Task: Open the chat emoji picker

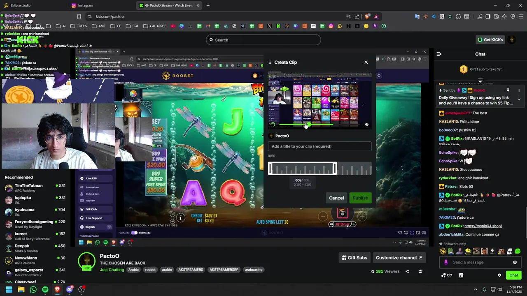Action: point(515,262)
